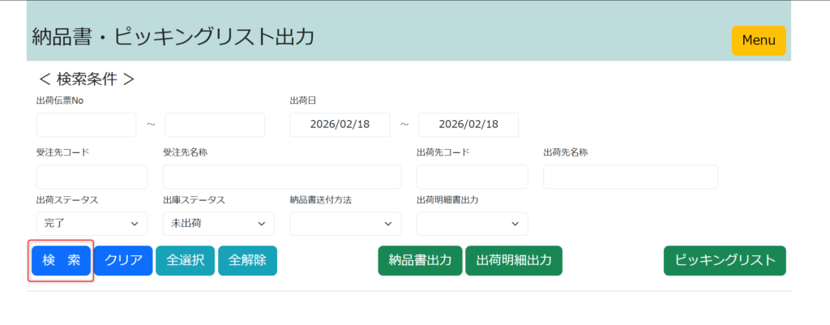Click the 全選択 select-all button

coord(185,260)
